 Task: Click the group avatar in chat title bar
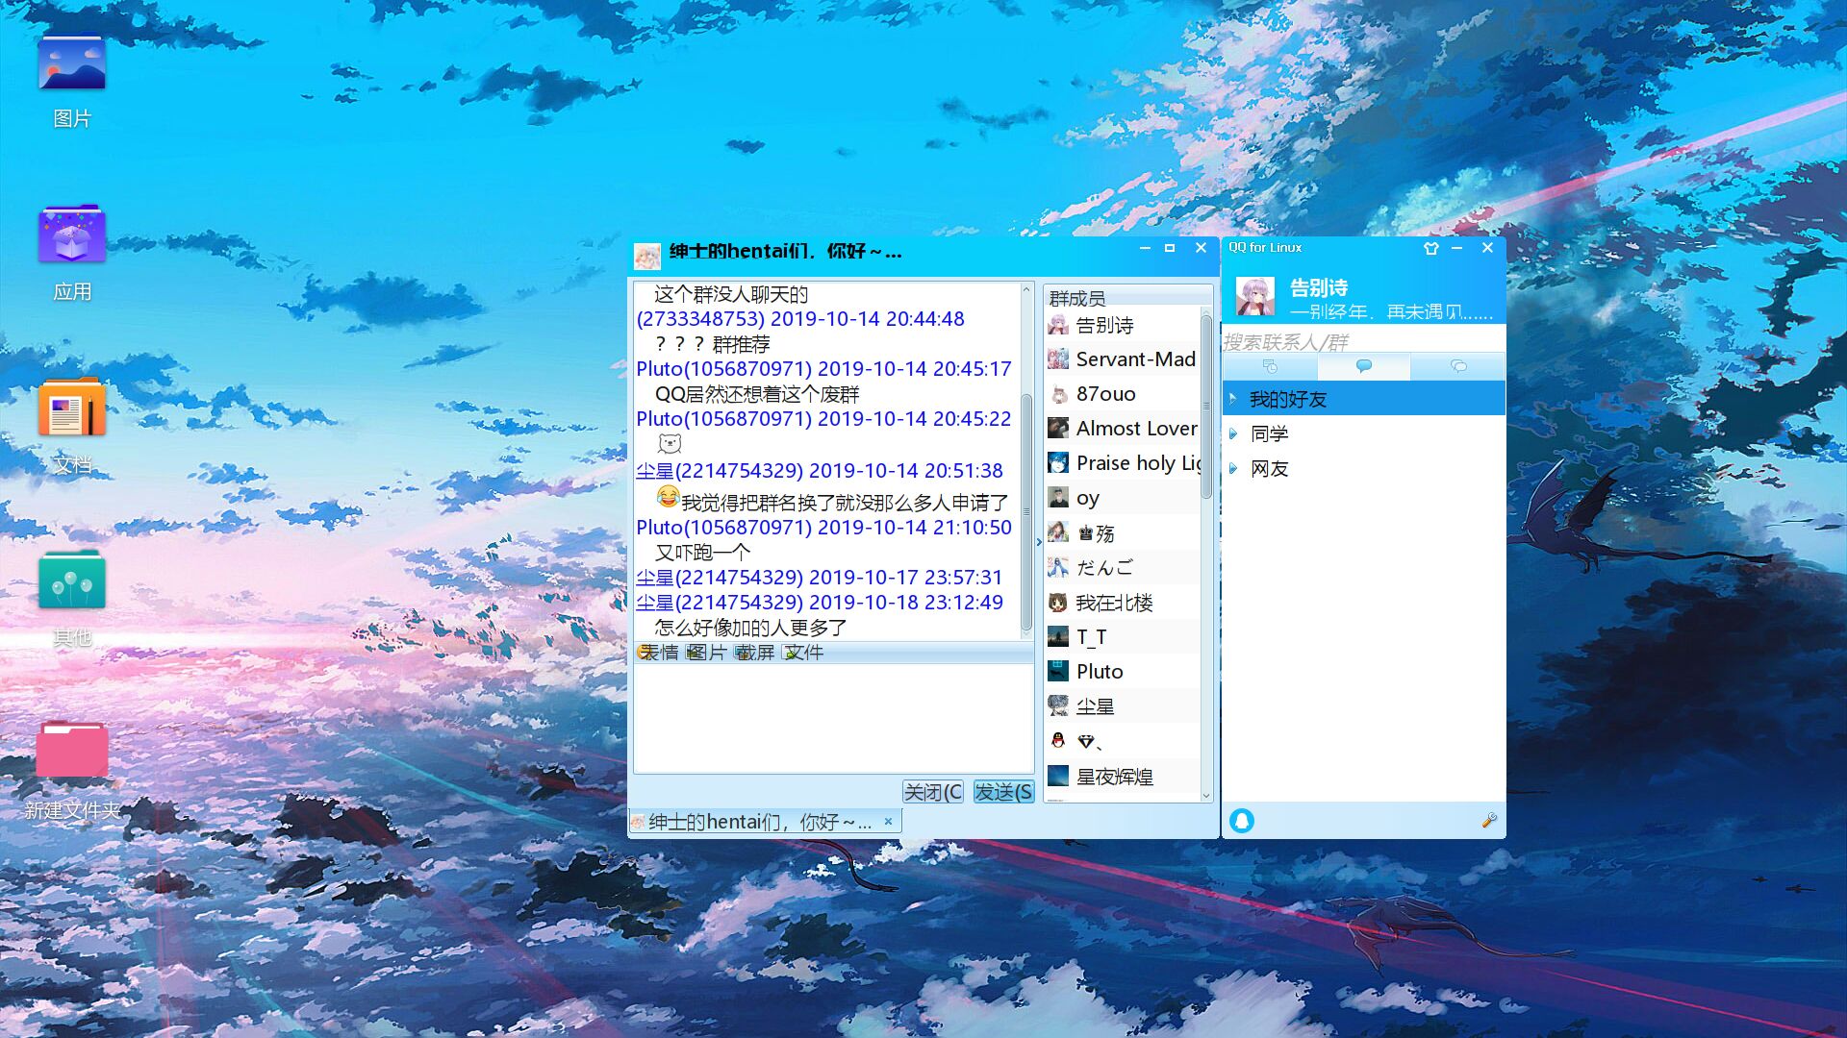click(647, 255)
